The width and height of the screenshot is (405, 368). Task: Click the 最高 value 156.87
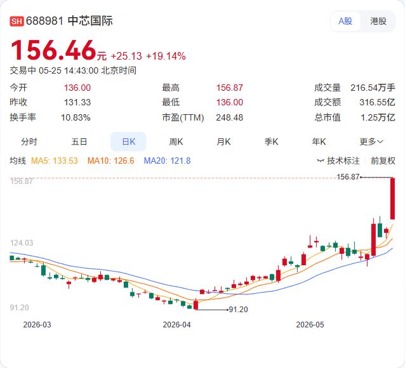(x=229, y=88)
